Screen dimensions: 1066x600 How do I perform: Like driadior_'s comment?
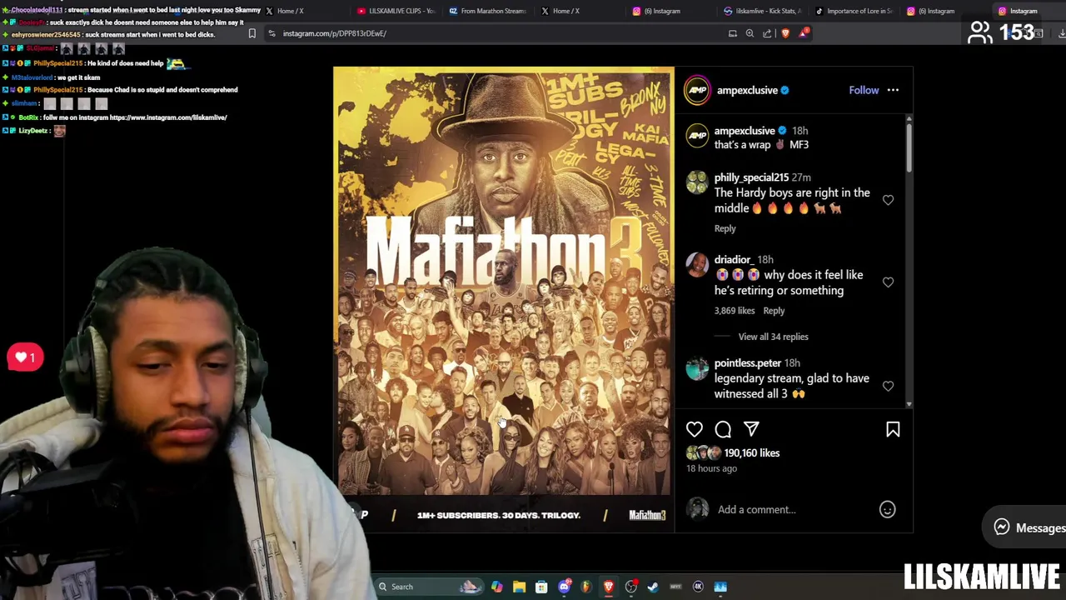[888, 282]
